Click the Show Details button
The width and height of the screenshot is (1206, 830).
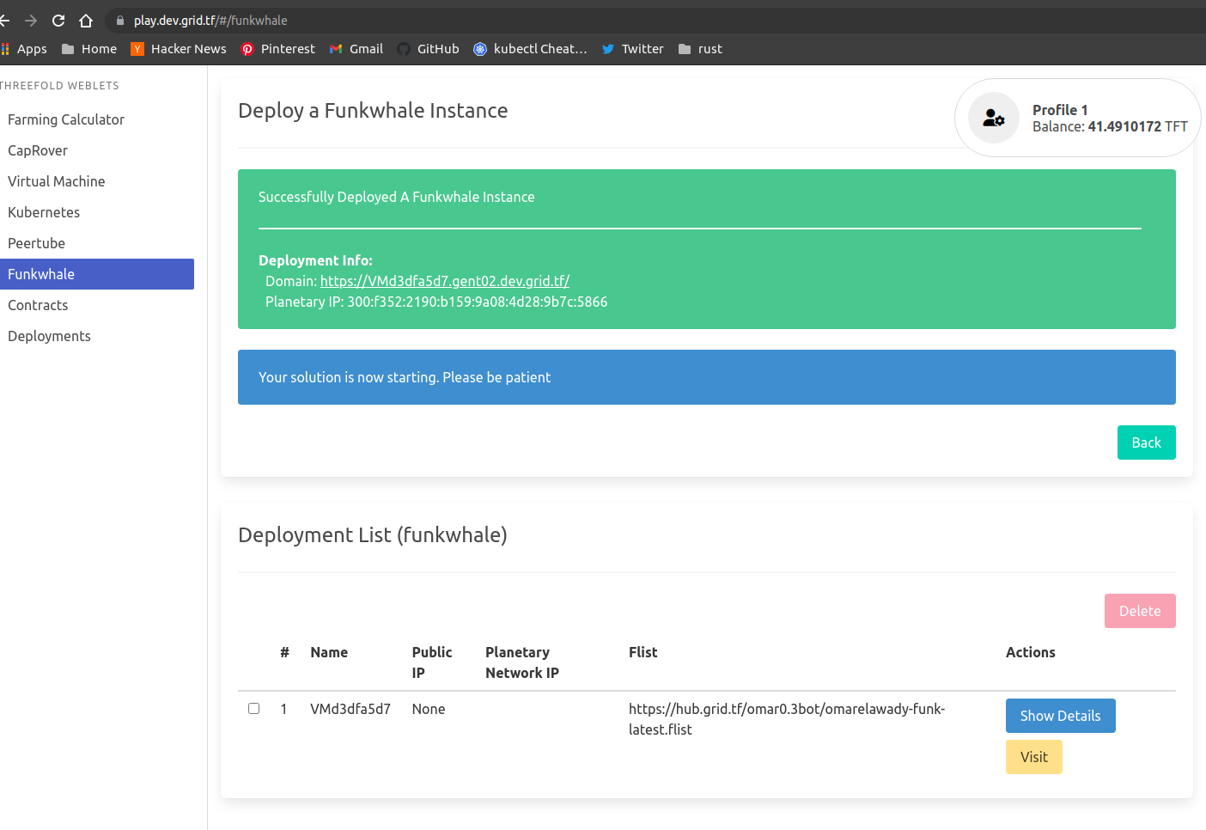1060,715
